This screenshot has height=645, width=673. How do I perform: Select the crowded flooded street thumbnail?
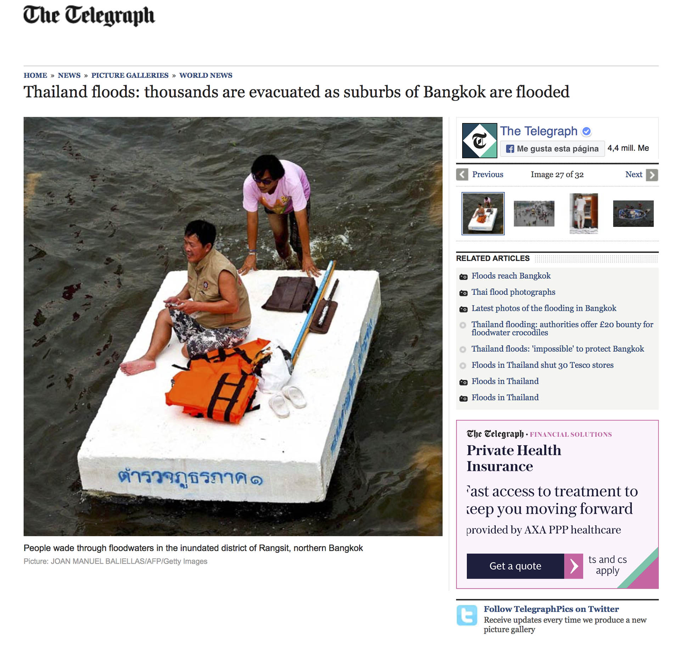(534, 213)
